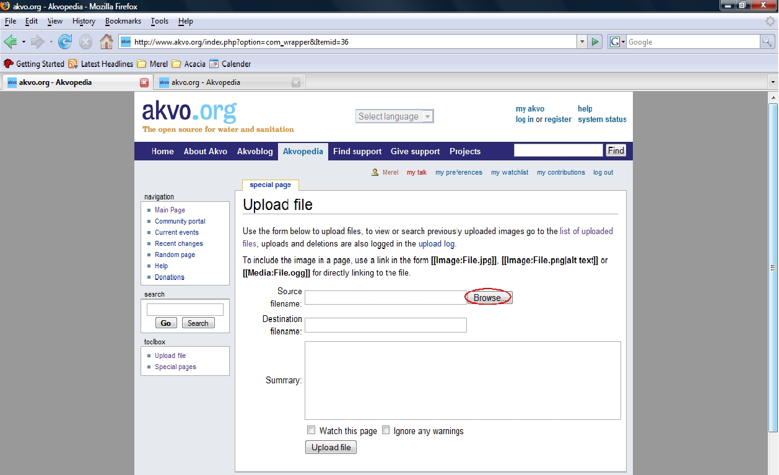
Task: Open the search engine chooser dropdown
Action: point(617,42)
